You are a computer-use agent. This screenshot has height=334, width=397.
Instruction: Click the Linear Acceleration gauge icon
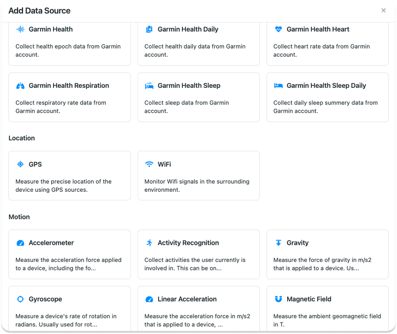(149, 299)
